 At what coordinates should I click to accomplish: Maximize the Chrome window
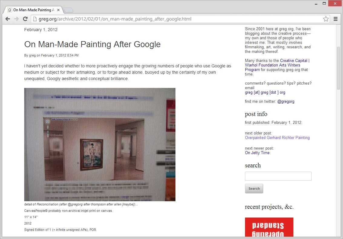(324, 4)
